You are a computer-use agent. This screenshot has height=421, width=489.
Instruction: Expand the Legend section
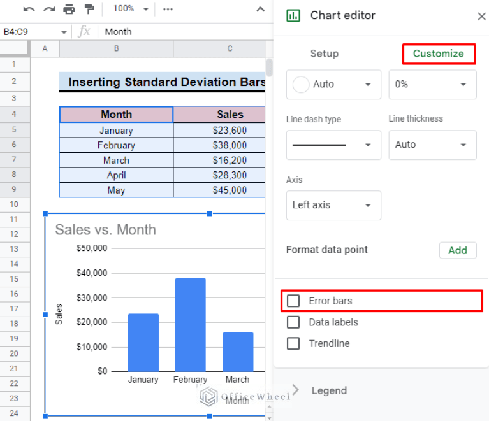click(329, 390)
